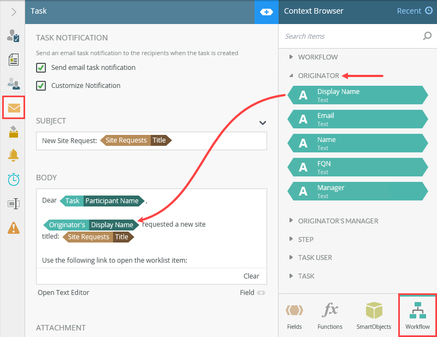The height and width of the screenshot is (337, 437).
Task: Select the envelope Notification icon in sidebar
Action: 13,108
